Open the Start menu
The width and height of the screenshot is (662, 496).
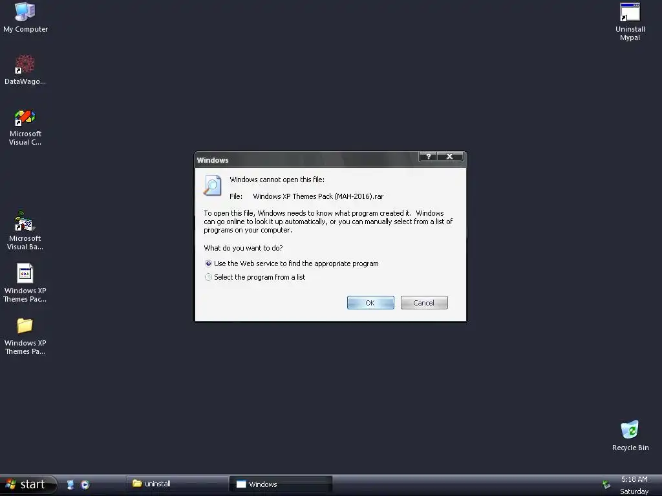28,484
